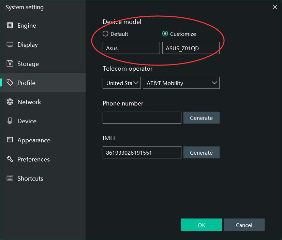
Task: Click the ASUS_Z01QD model name field
Action: [191, 48]
